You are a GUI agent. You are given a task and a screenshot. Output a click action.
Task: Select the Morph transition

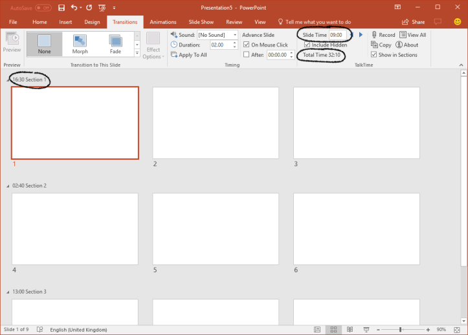point(80,43)
